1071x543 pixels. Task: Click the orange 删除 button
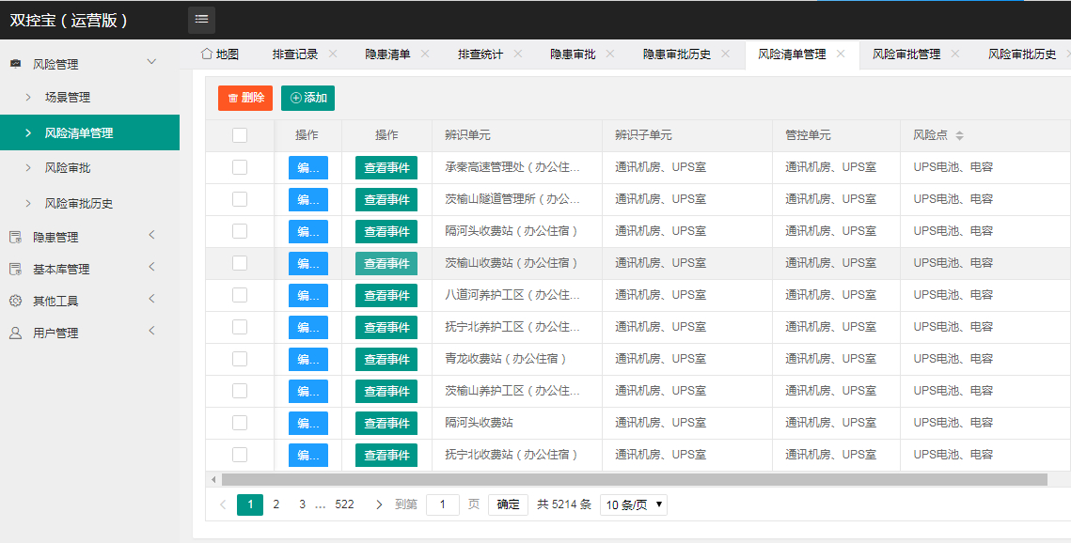point(245,98)
